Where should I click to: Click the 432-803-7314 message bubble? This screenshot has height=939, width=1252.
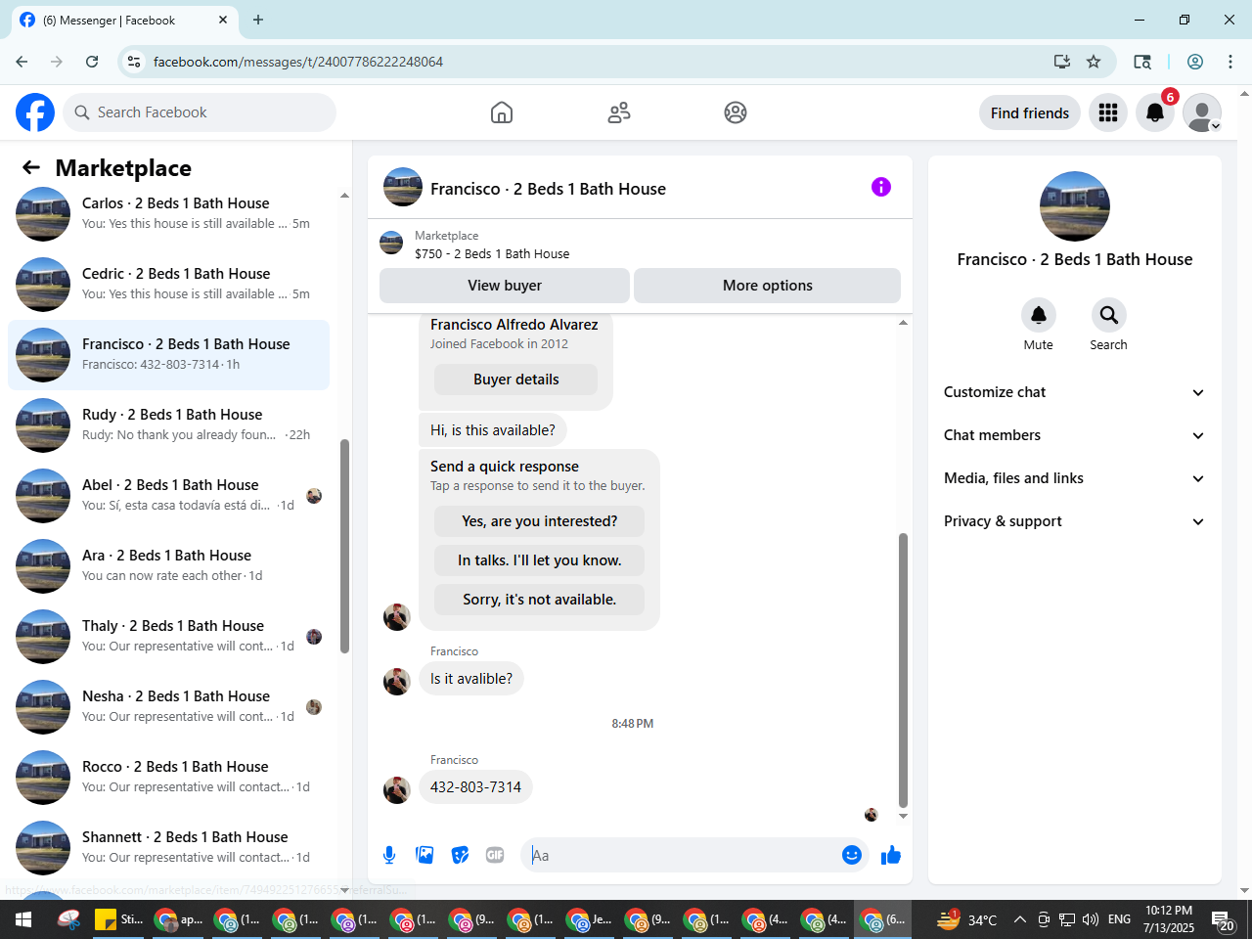pos(475,786)
